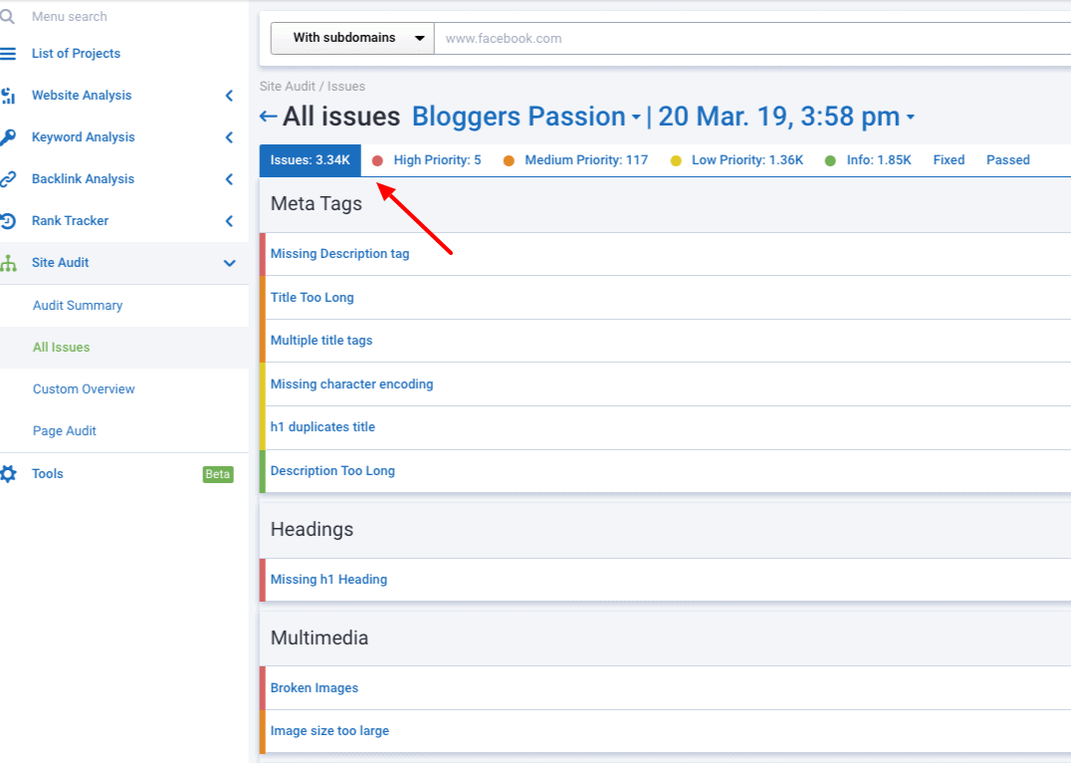Open Custom Overview submenu item
Screen dimensions: 1071x763
(84, 389)
